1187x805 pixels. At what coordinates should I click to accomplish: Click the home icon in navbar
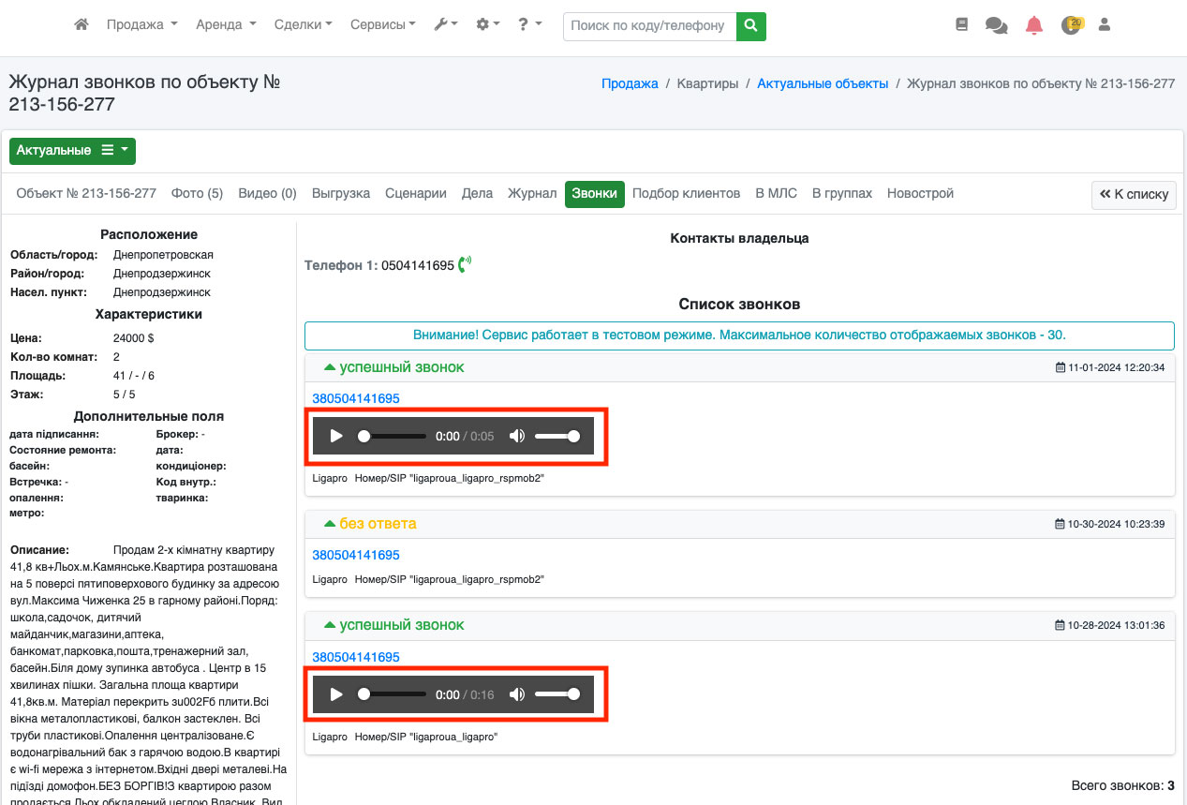click(82, 25)
